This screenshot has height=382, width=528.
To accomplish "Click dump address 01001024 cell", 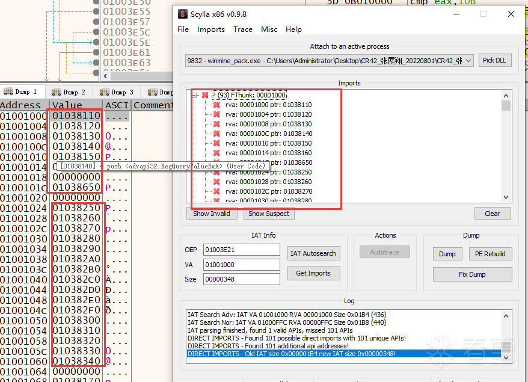I will tap(23, 208).
